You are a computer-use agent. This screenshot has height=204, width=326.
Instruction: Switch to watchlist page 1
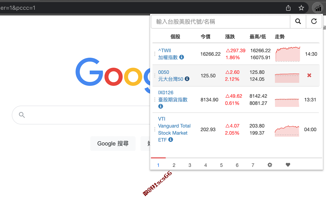pos(158,165)
